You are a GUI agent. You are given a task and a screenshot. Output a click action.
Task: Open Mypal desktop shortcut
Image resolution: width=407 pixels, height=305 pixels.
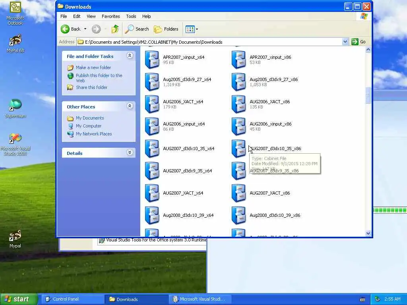click(x=15, y=239)
